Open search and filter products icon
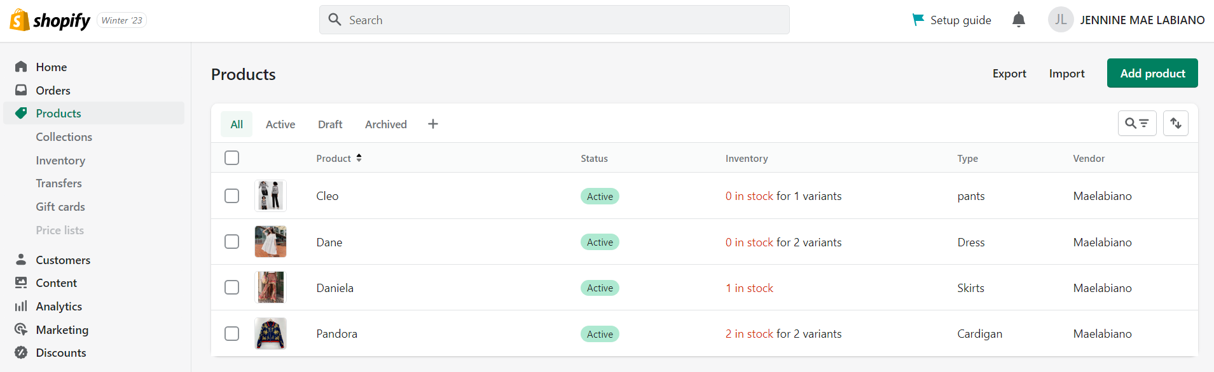This screenshot has height=372, width=1214. 1136,123
